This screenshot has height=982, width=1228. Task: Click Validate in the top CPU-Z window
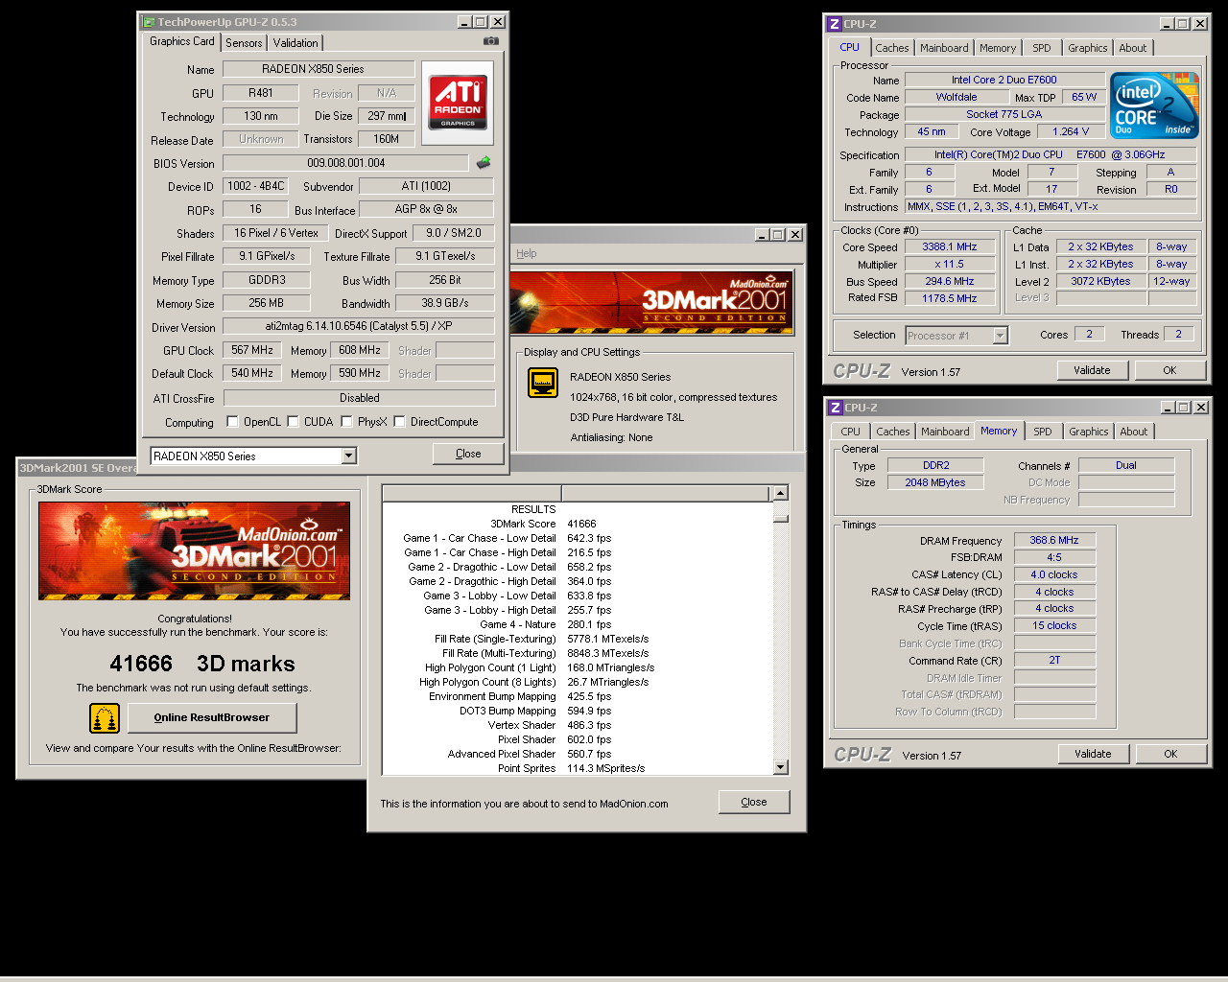pyautogui.click(x=1092, y=370)
